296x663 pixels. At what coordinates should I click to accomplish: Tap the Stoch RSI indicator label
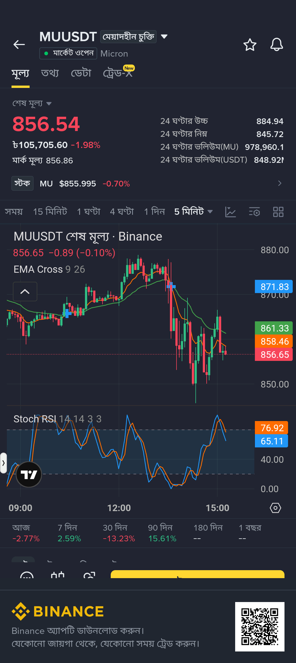pyautogui.click(x=58, y=419)
